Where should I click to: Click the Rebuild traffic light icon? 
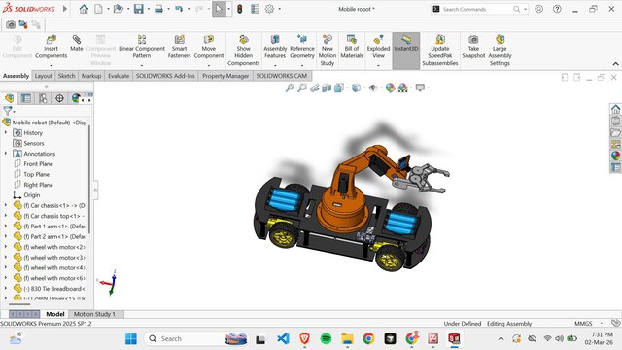click(x=240, y=9)
